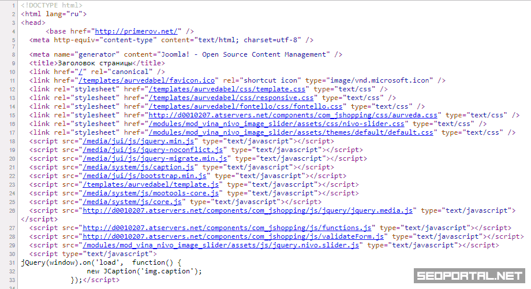Viewport: 531px width, 289px height.
Task: Open the fontello.css stylesheet link
Action: point(245,106)
